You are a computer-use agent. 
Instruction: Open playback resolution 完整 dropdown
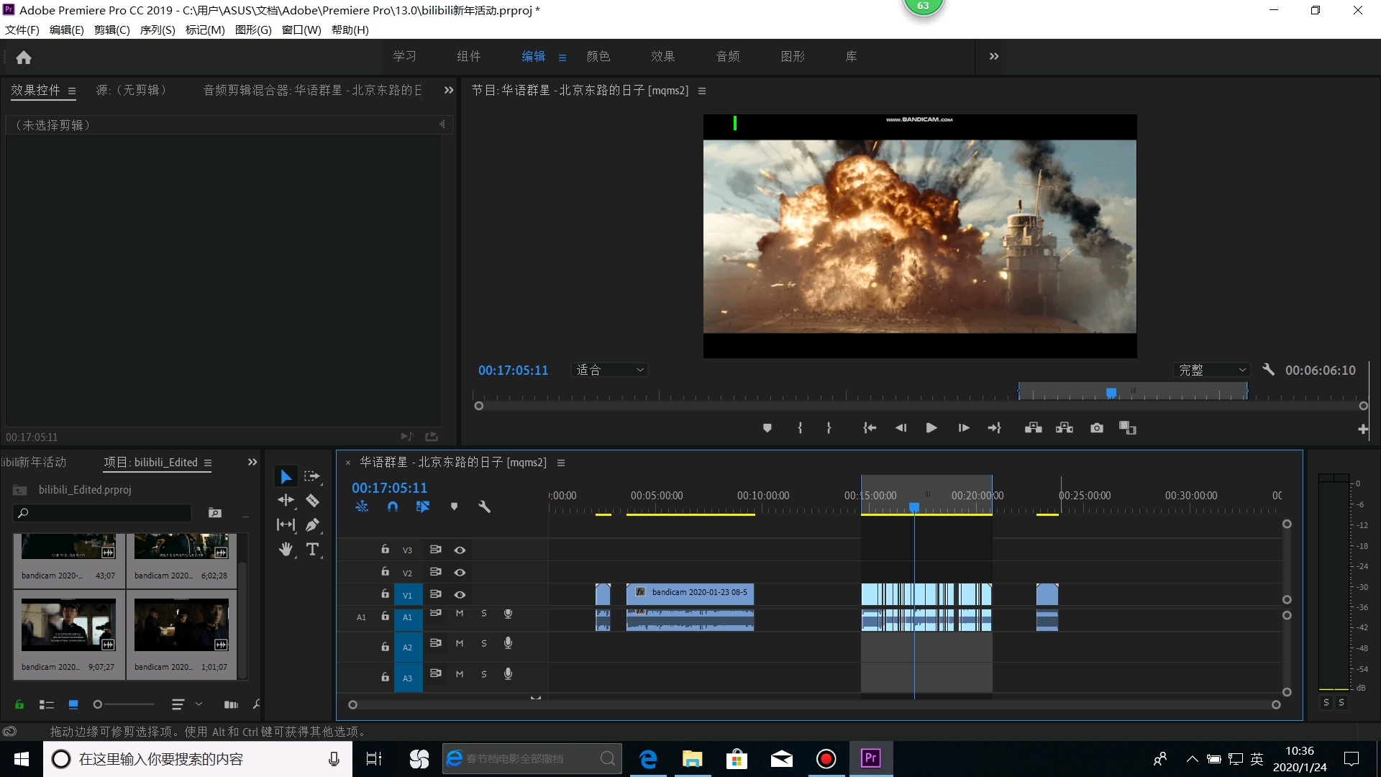1212,370
